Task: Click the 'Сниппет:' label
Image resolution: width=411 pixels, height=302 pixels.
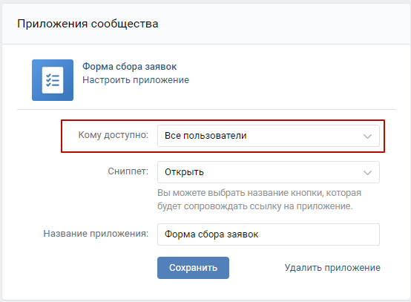Action: tap(128, 171)
